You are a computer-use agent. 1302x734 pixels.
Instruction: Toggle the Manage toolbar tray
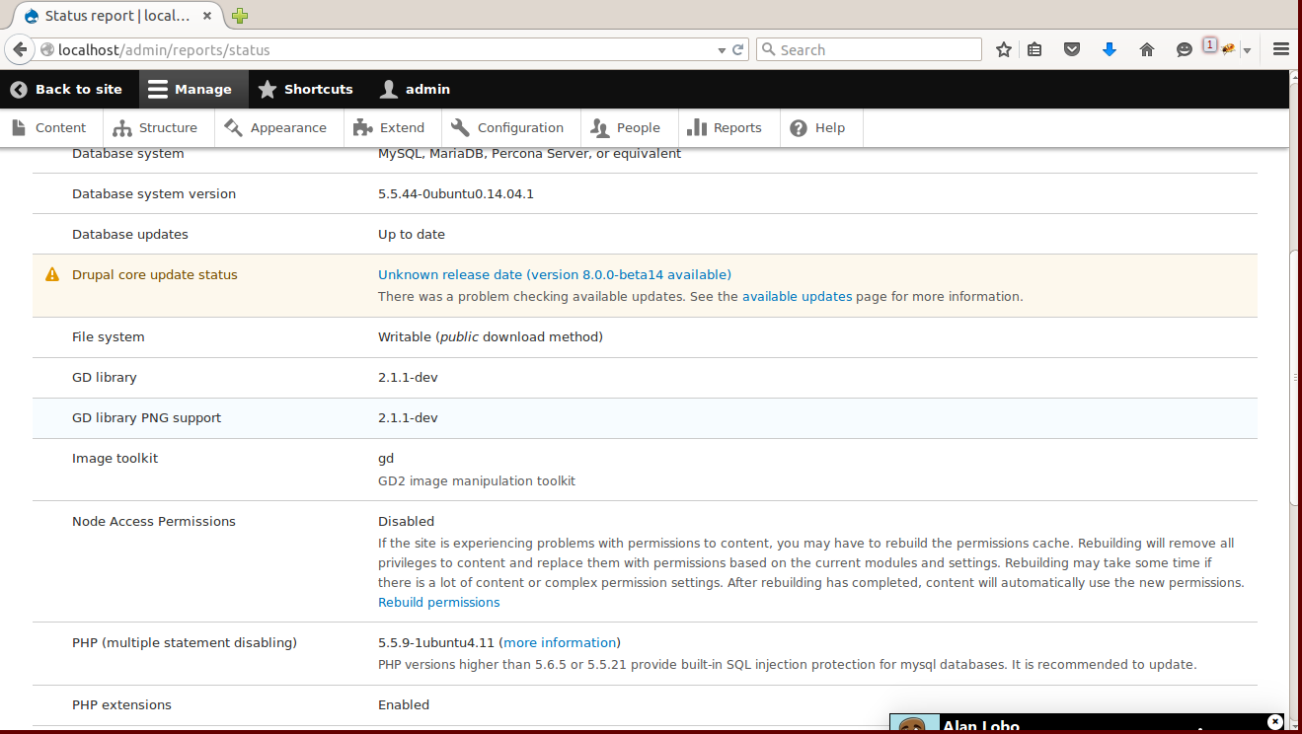[191, 89]
